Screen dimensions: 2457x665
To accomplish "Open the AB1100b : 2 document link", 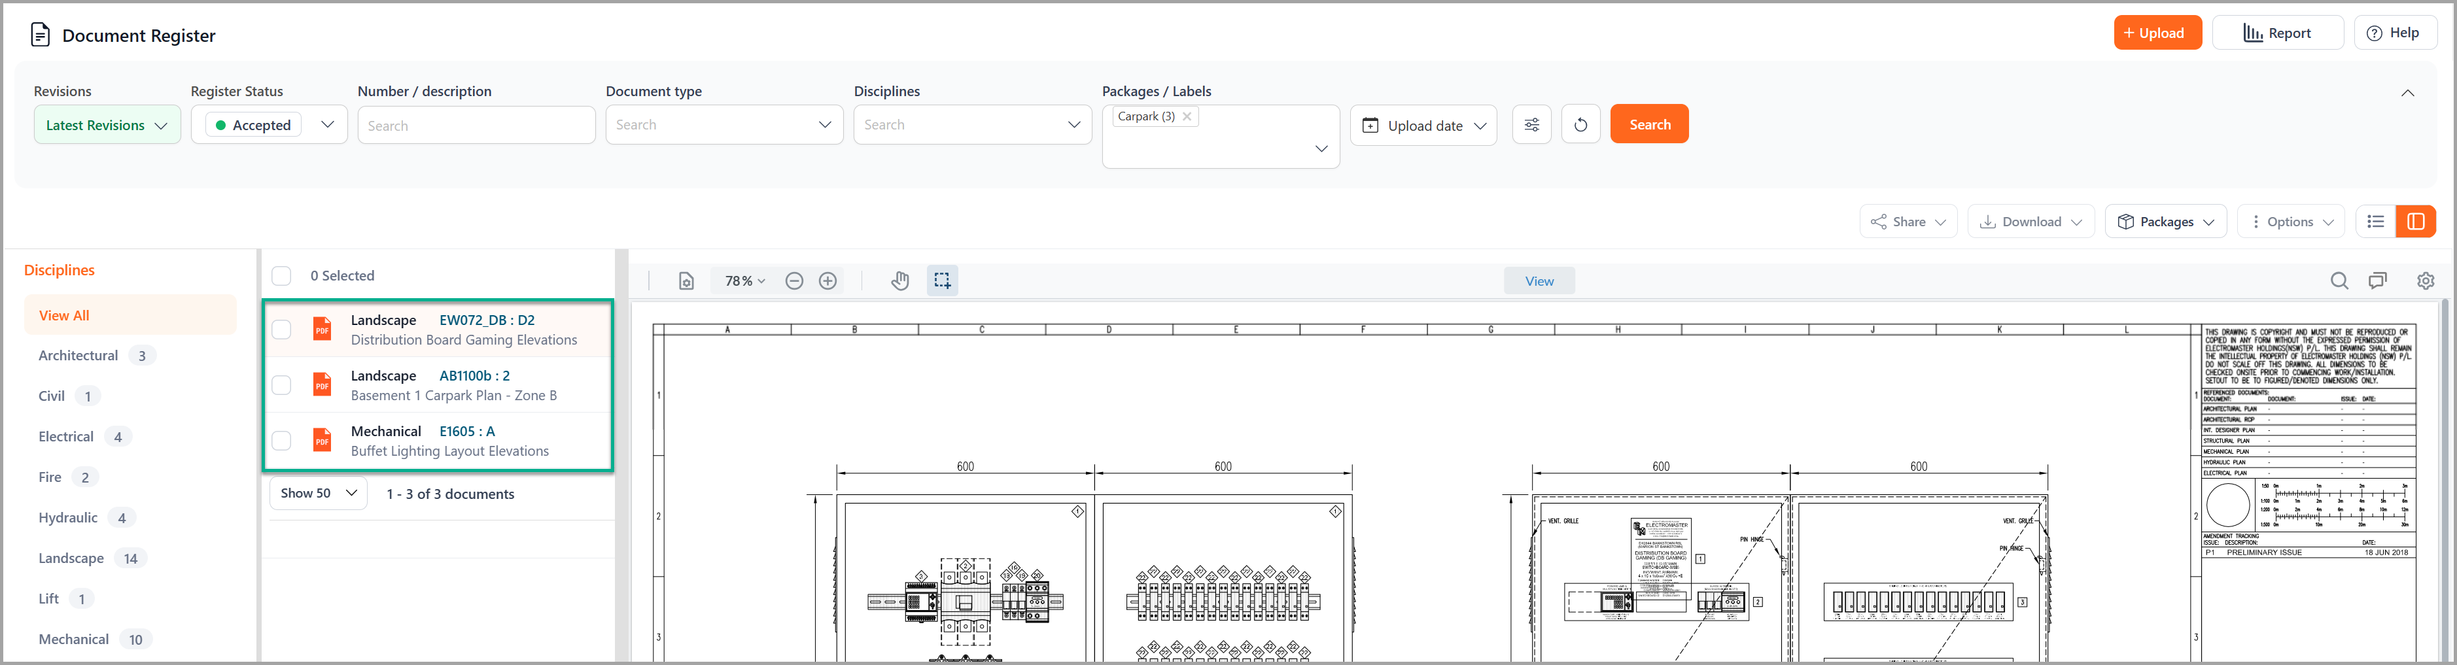I will coord(474,375).
